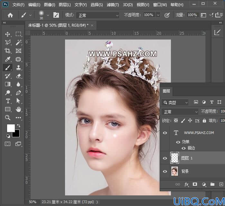This screenshot has width=225, height=206.
Task: Toggle lock transparent pixels
Action: (176, 121)
